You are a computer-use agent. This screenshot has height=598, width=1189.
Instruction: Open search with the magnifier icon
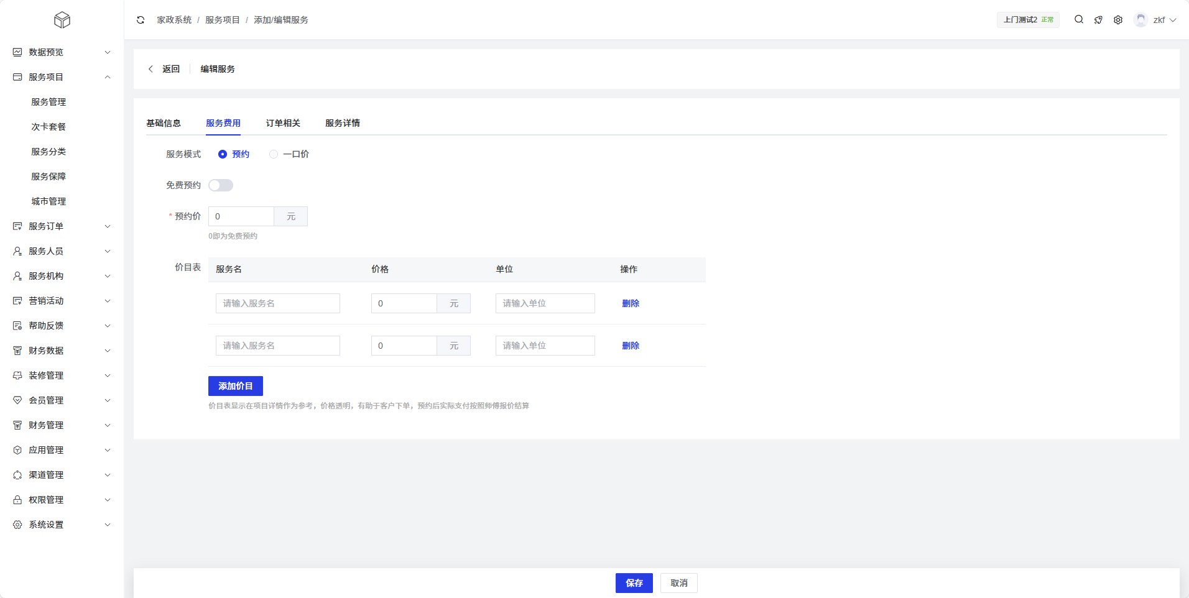(x=1079, y=20)
